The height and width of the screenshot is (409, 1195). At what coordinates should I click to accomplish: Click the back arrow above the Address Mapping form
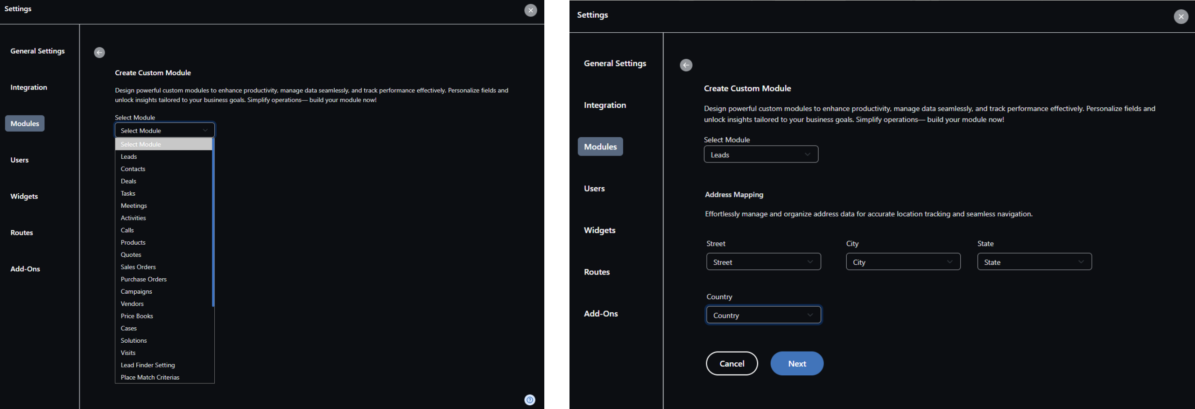(x=686, y=65)
